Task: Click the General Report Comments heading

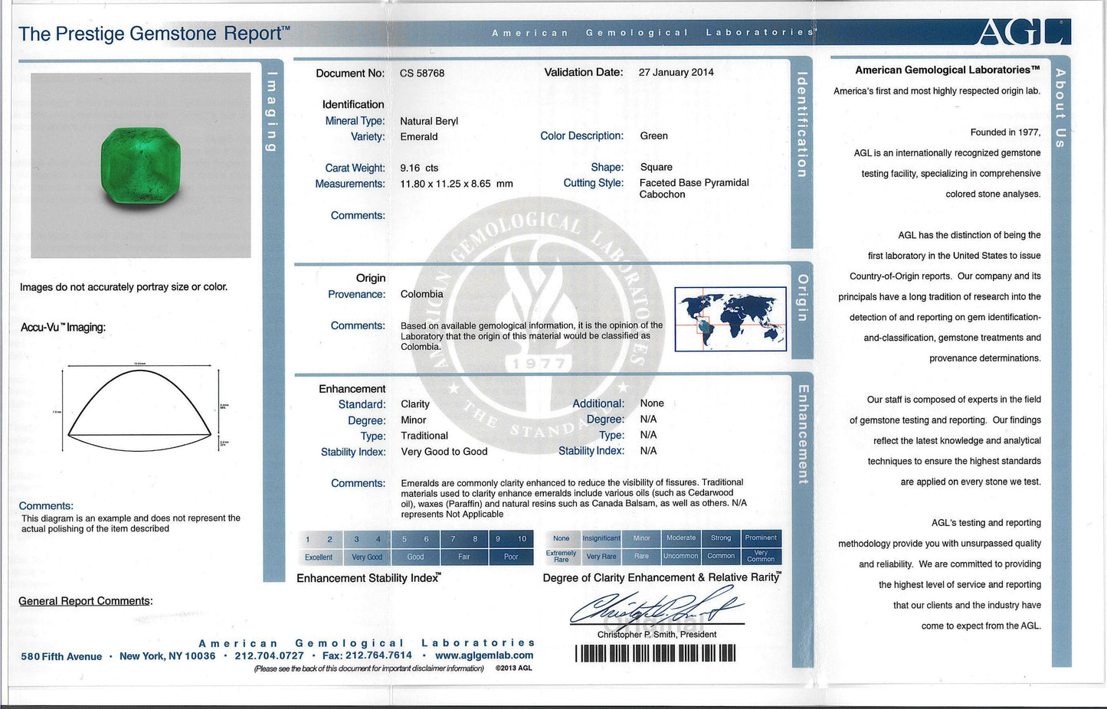Action: [x=85, y=601]
